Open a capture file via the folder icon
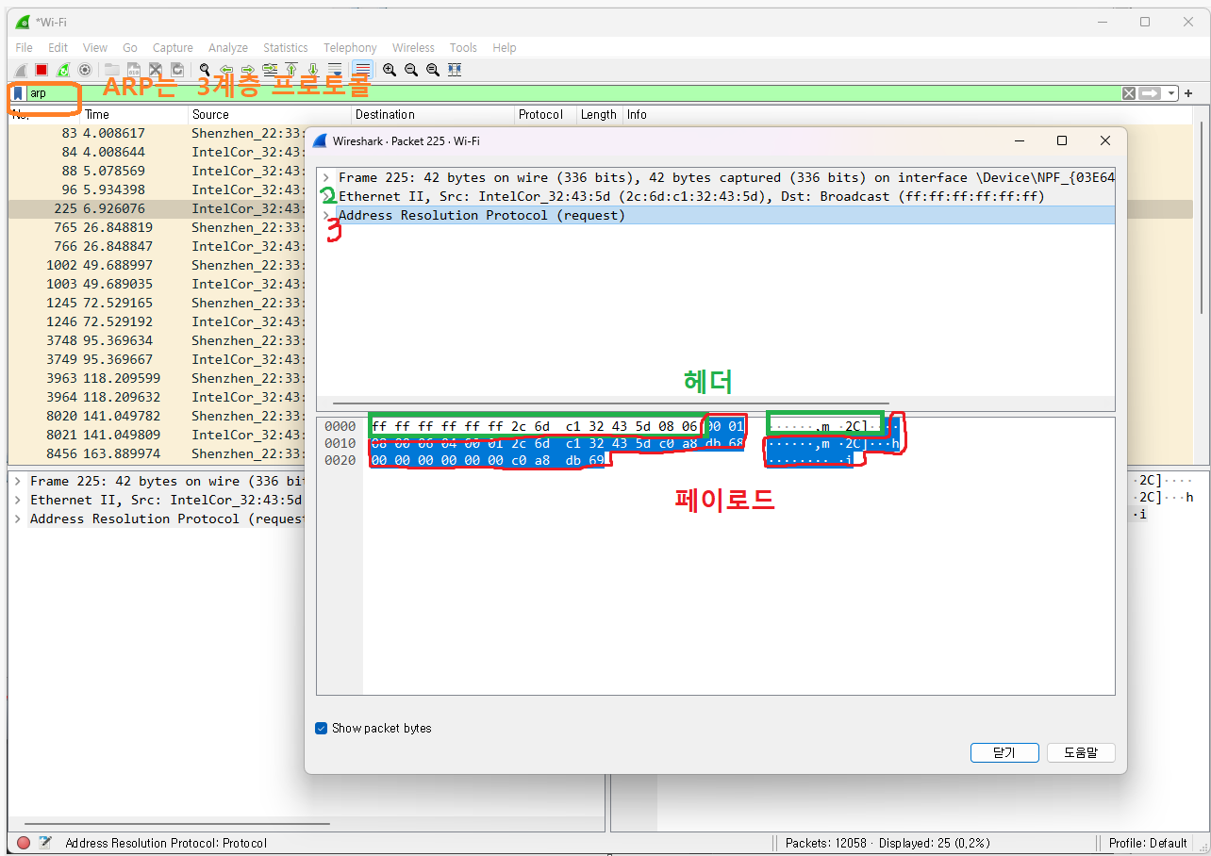This screenshot has height=856, width=1211. click(112, 70)
